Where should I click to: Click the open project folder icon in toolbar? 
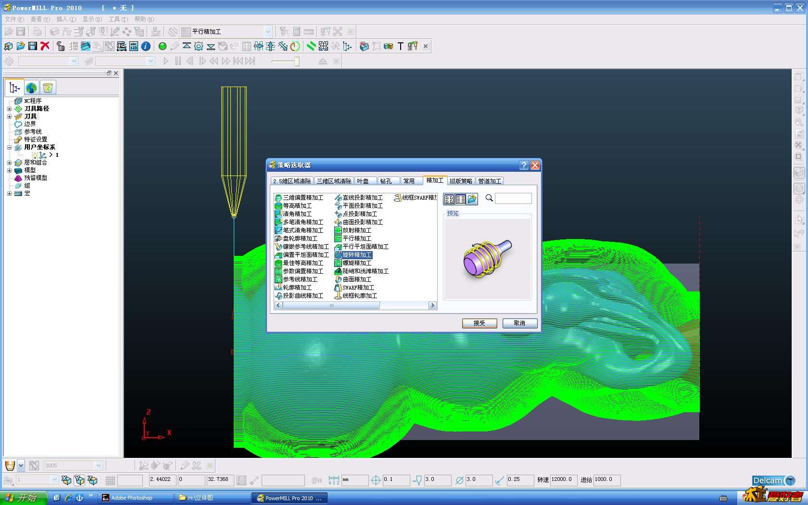(21, 46)
